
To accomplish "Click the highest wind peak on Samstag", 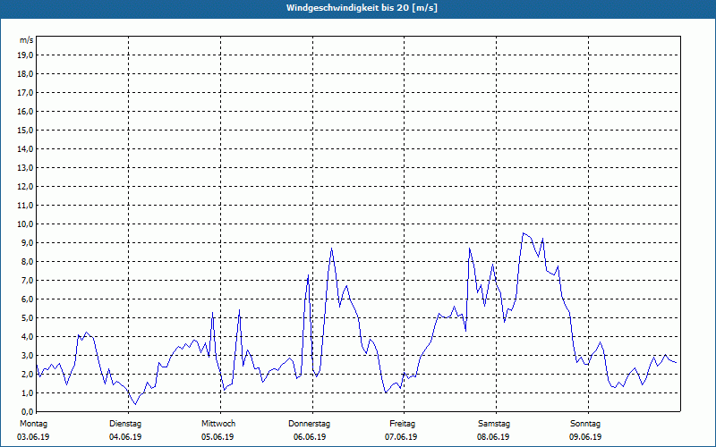I will (524, 233).
